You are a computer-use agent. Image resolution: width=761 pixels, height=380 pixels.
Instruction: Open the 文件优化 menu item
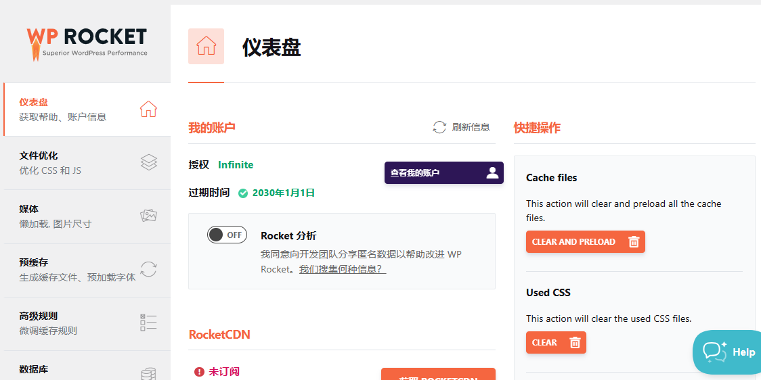[x=87, y=163]
